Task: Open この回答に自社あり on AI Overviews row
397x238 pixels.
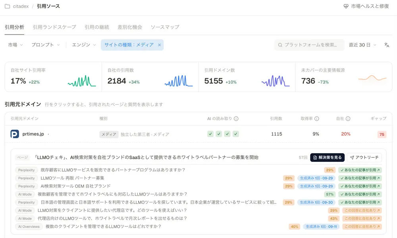Action: tap(362, 226)
